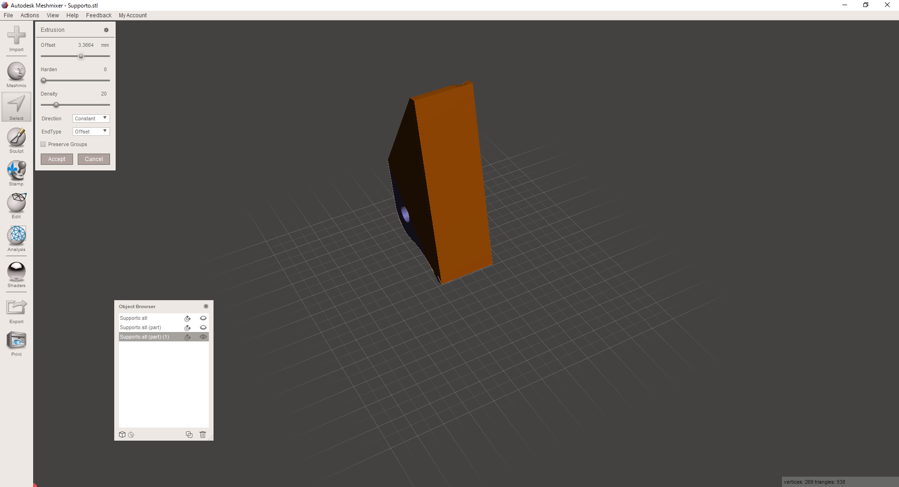Click the Density value 20
This screenshot has width=899, height=487.
[104, 94]
